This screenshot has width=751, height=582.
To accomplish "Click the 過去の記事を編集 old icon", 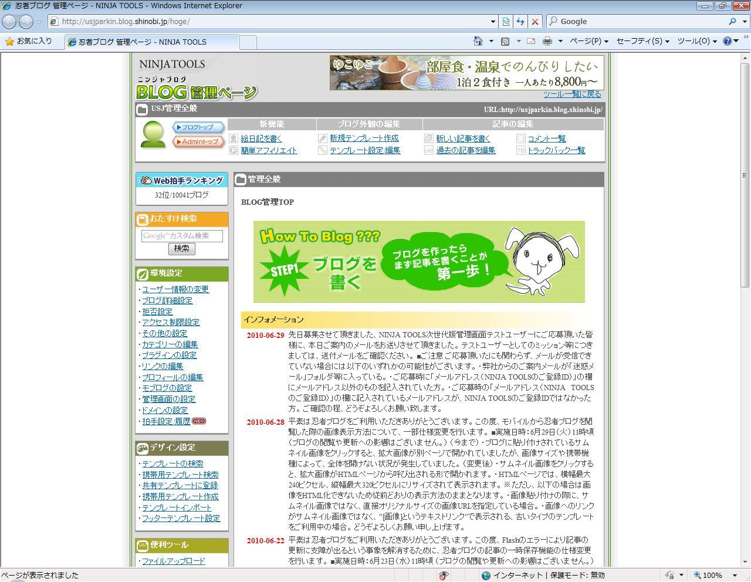I will point(429,150).
